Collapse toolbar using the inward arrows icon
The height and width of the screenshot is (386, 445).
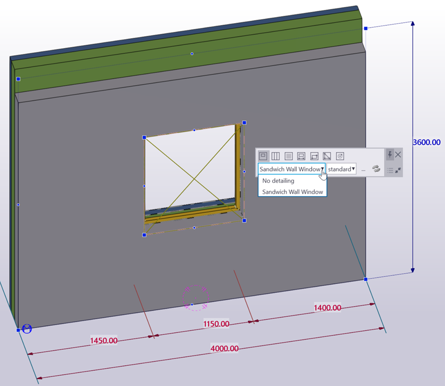tap(398, 170)
